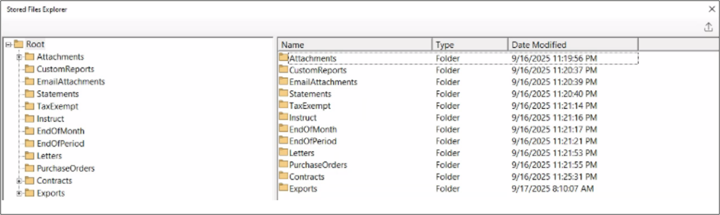Click the upload icon at top right
Image resolution: width=720 pixels, height=215 pixels.
pyautogui.click(x=708, y=27)
